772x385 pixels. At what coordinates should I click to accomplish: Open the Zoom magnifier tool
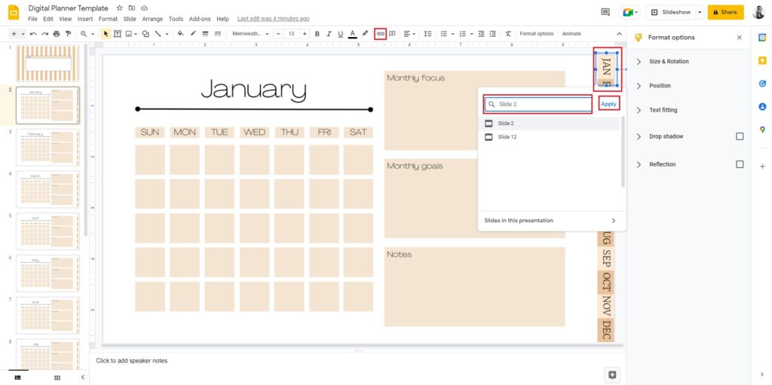[84, 34]
